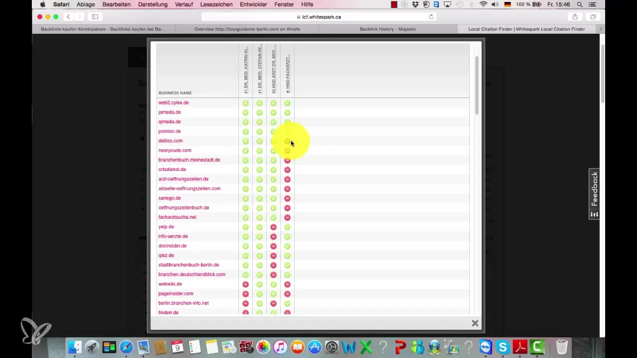
Task: Switch to the Backlinks kaufen Kombipakete tab
Action: click(103, 29)
